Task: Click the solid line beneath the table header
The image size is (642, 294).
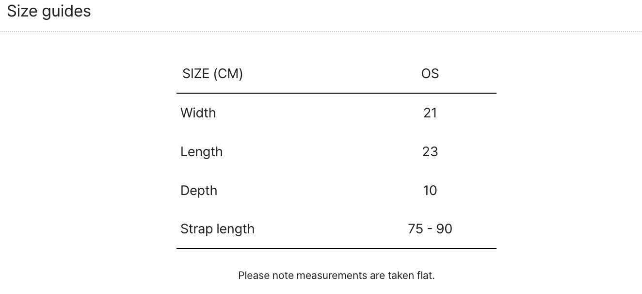Action: pyautogui.click(x=337, y=93)
